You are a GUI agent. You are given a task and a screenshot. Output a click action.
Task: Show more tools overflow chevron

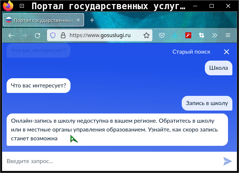(x=215, y=35)
